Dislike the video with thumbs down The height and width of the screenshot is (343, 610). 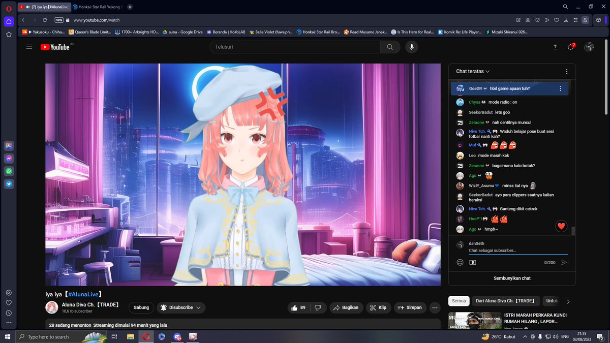(318, 307)
